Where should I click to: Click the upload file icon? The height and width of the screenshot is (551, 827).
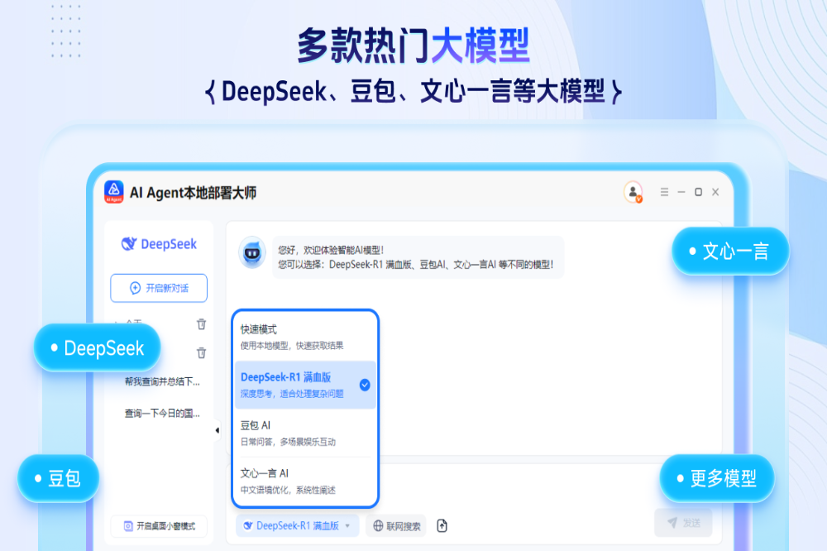click(x=442, y=525)
